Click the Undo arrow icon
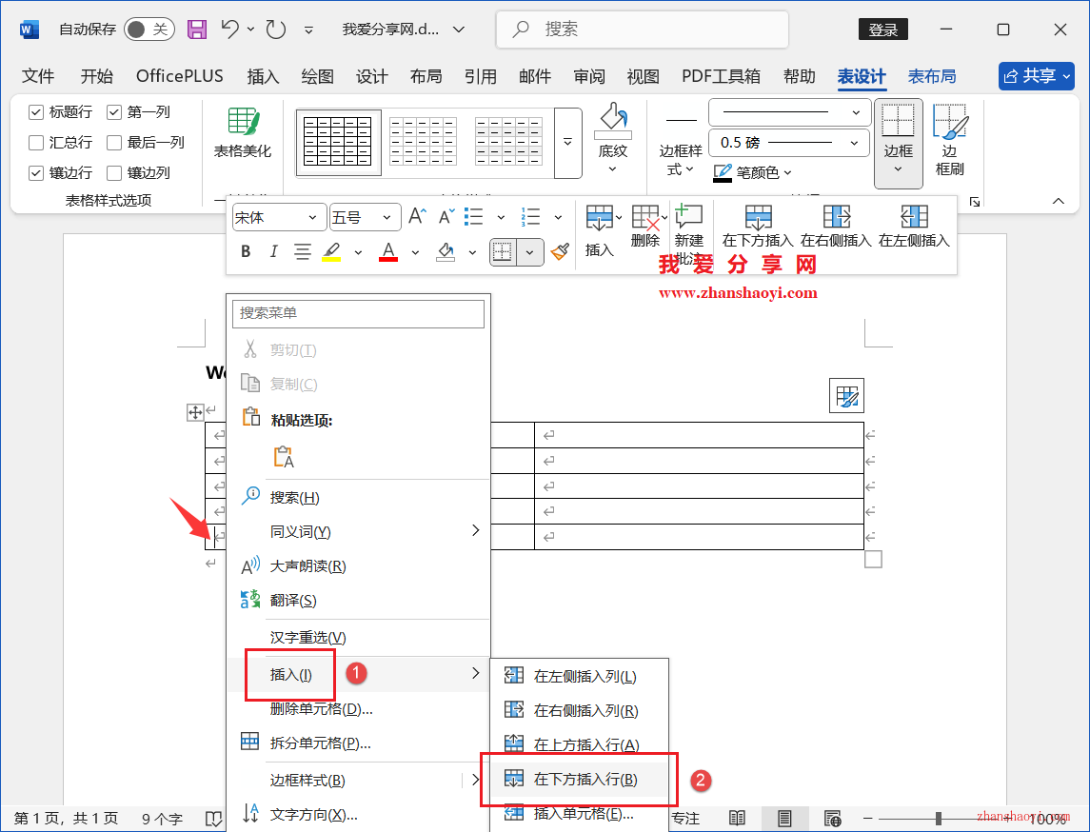Viewport: 1090px width, 832px height. click(x=229, y=29)
